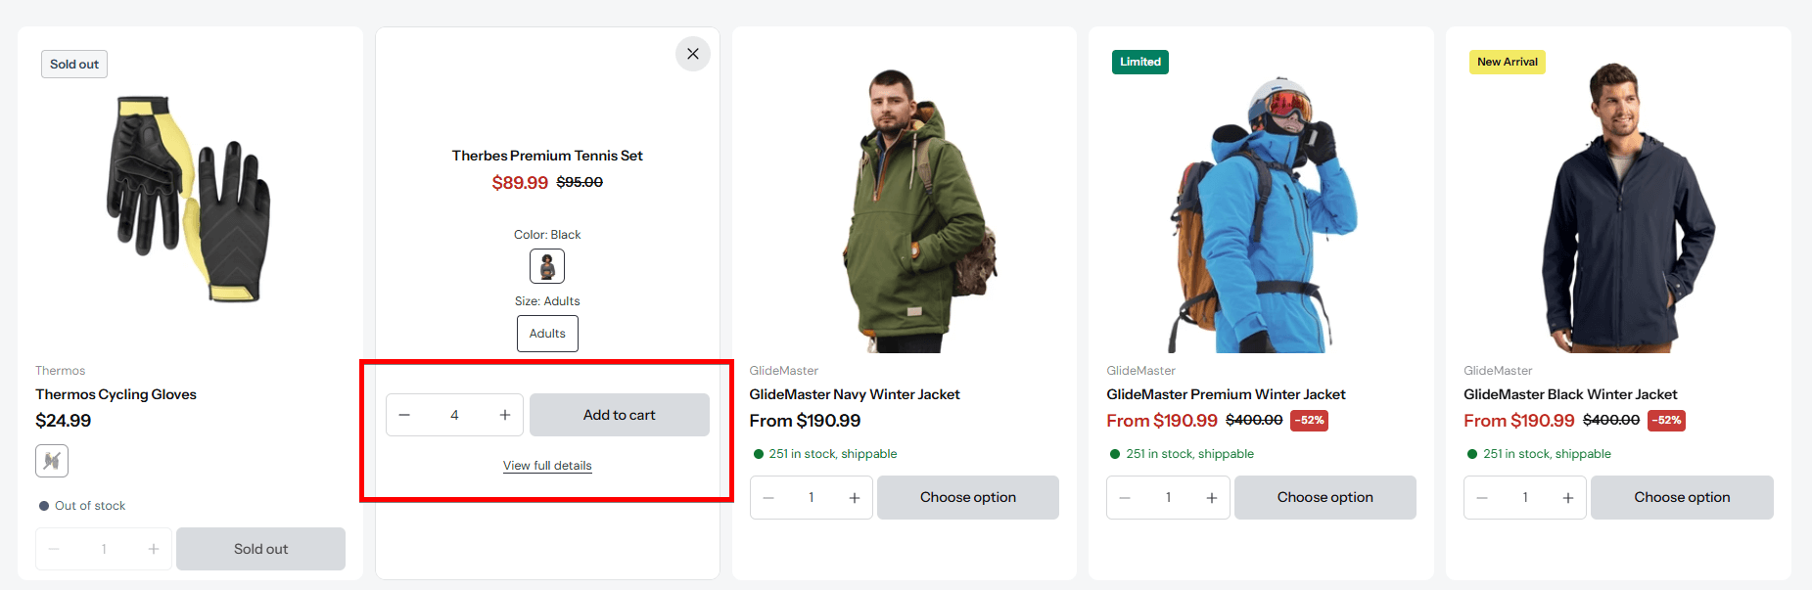Select the Black color swatch

[547, 266]
